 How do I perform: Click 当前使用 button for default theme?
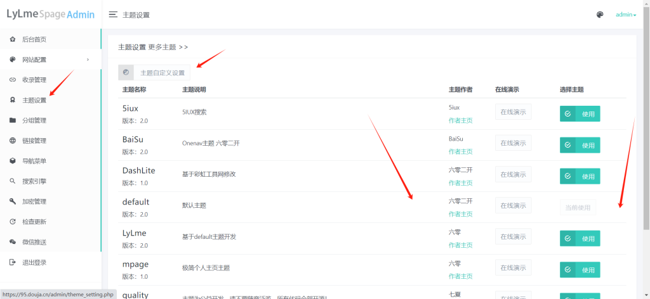(x=578, y=207)
